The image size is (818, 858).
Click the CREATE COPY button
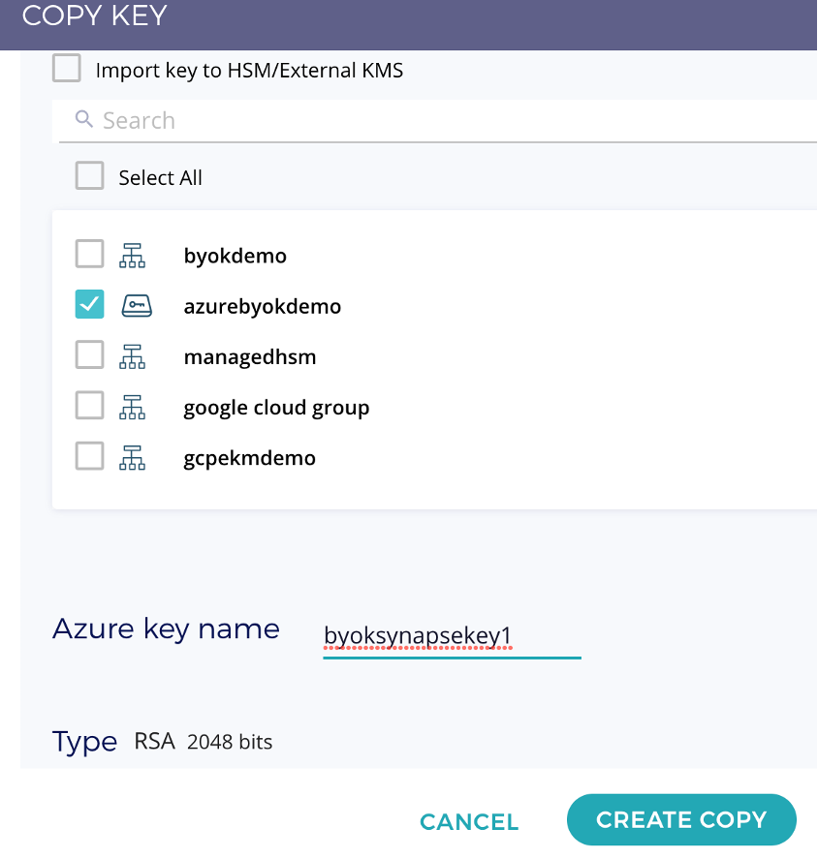click(681, 819)
